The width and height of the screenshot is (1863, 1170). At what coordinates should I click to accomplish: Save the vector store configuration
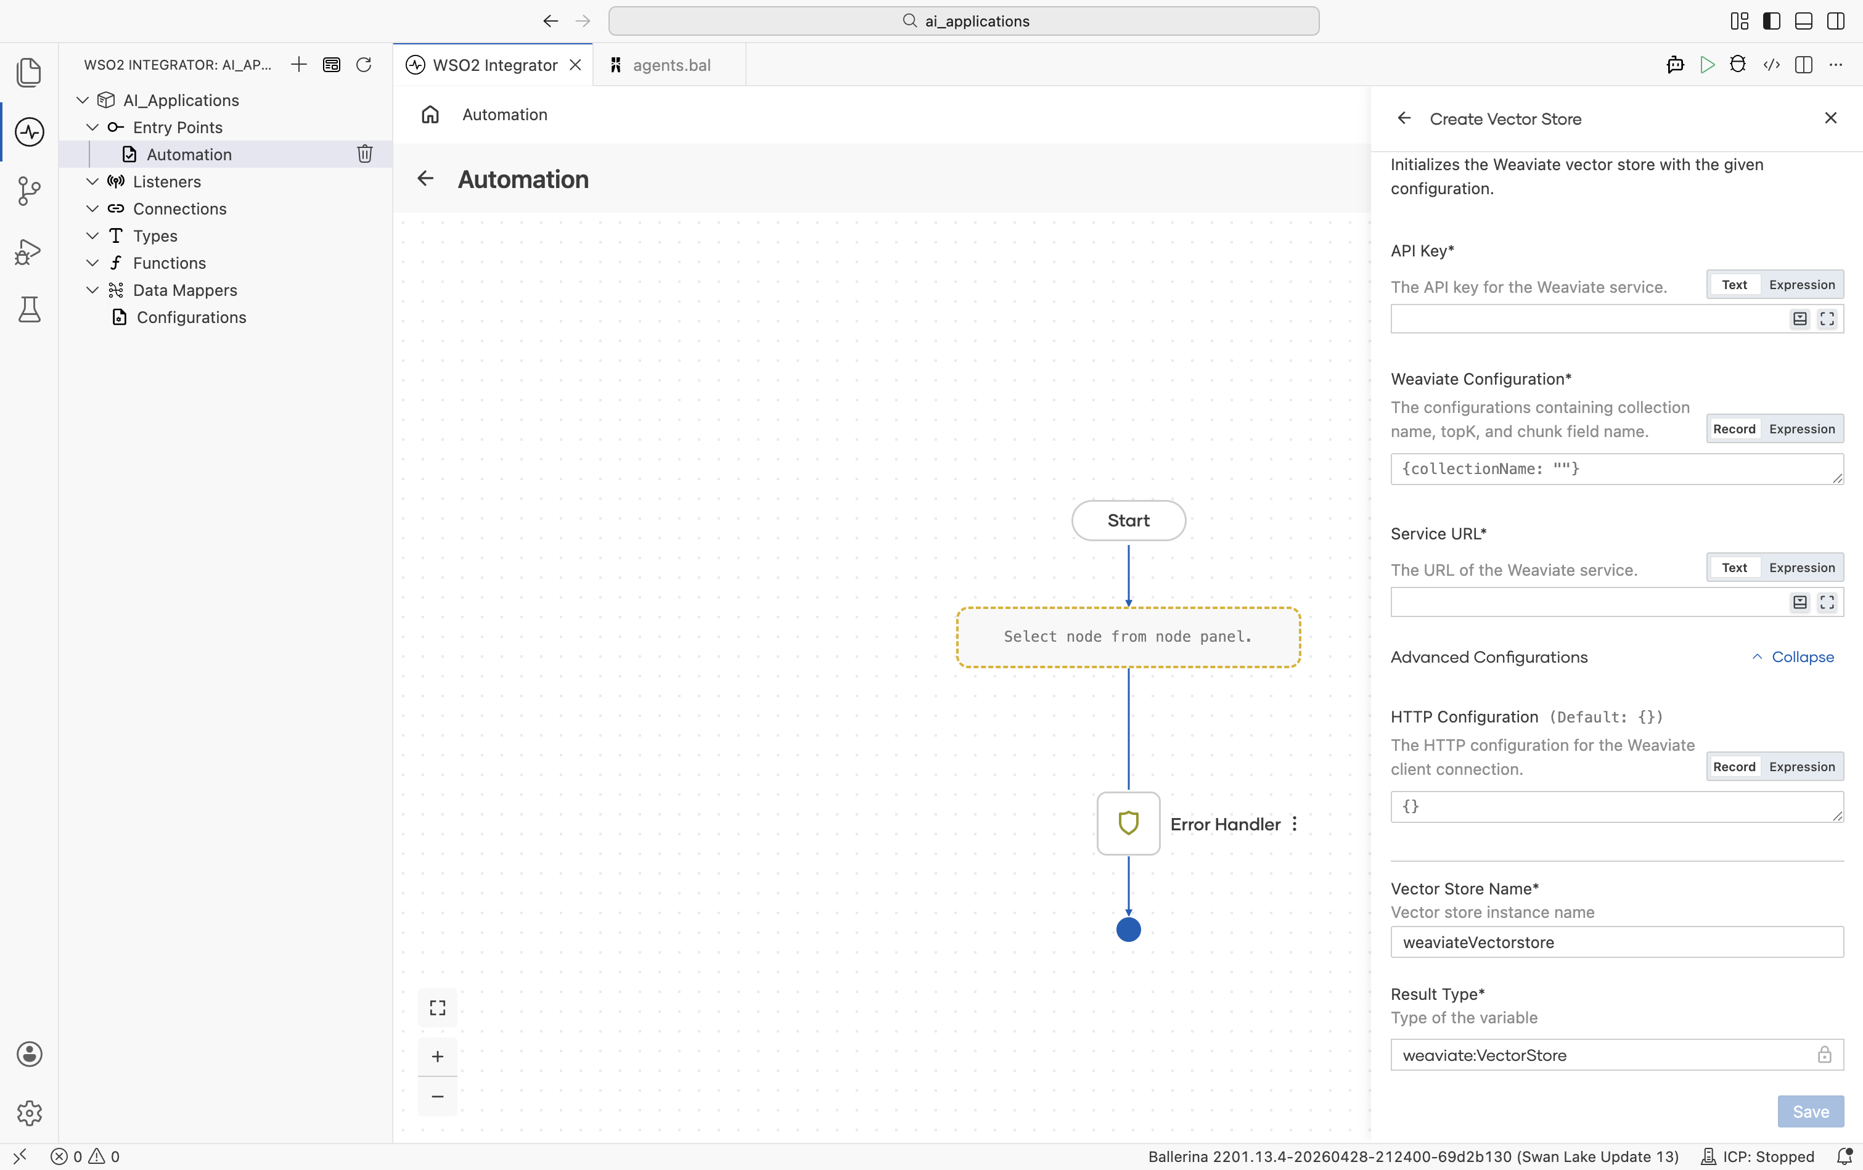1811,1111
